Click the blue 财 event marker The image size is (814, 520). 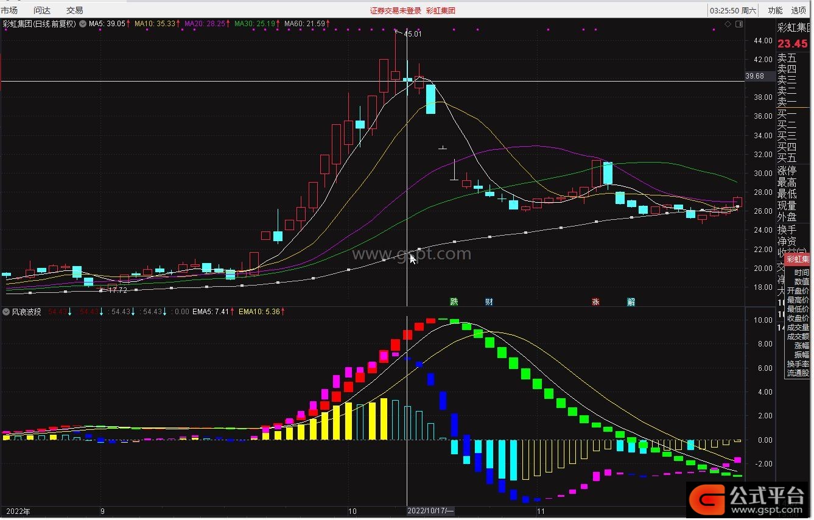(x=489, y=301)
